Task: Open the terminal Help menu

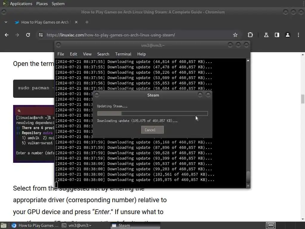Action: (141, 54)
